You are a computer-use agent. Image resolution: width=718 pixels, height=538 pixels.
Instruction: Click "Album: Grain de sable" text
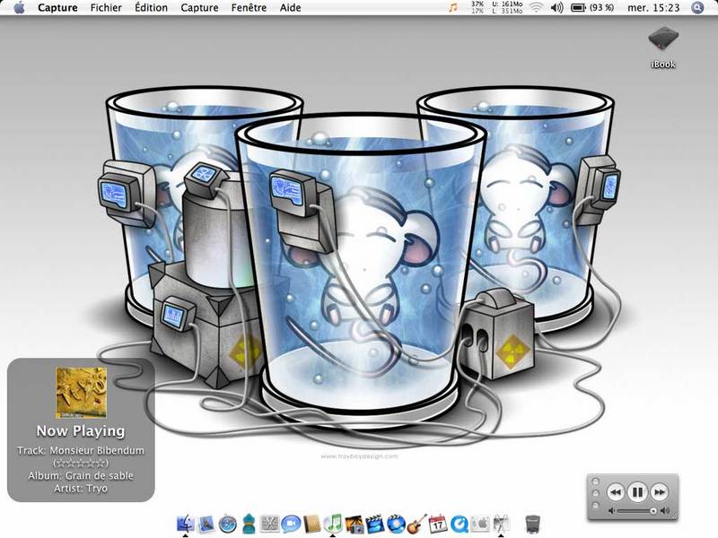click(81, 476)
